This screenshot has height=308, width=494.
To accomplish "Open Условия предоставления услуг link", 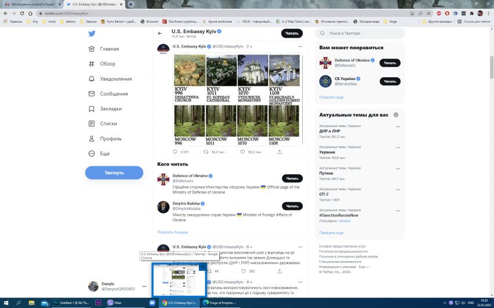I will 342,247.
